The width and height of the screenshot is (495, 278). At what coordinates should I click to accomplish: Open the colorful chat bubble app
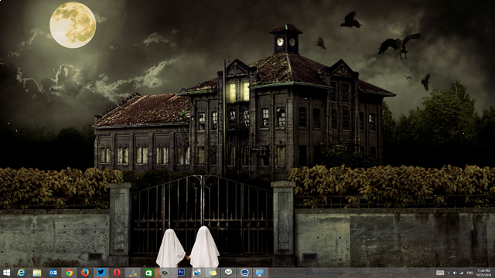tap(229, 273)
